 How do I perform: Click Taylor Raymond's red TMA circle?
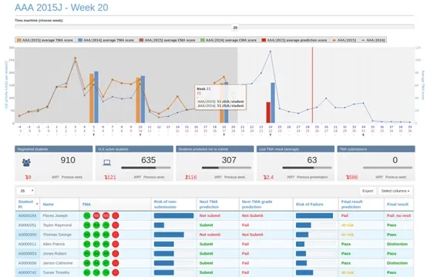116,225
